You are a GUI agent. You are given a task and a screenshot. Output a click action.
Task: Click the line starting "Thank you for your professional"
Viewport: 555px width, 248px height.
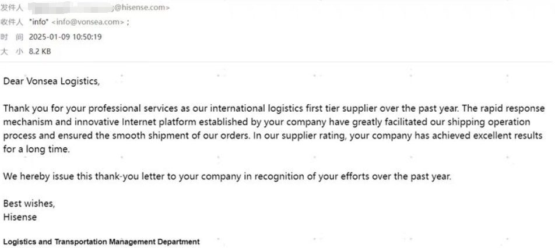tap(274, 108)
